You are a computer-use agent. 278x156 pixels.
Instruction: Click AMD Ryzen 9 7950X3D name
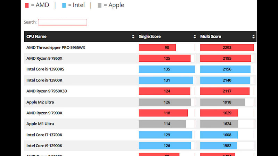click(46, 91)
